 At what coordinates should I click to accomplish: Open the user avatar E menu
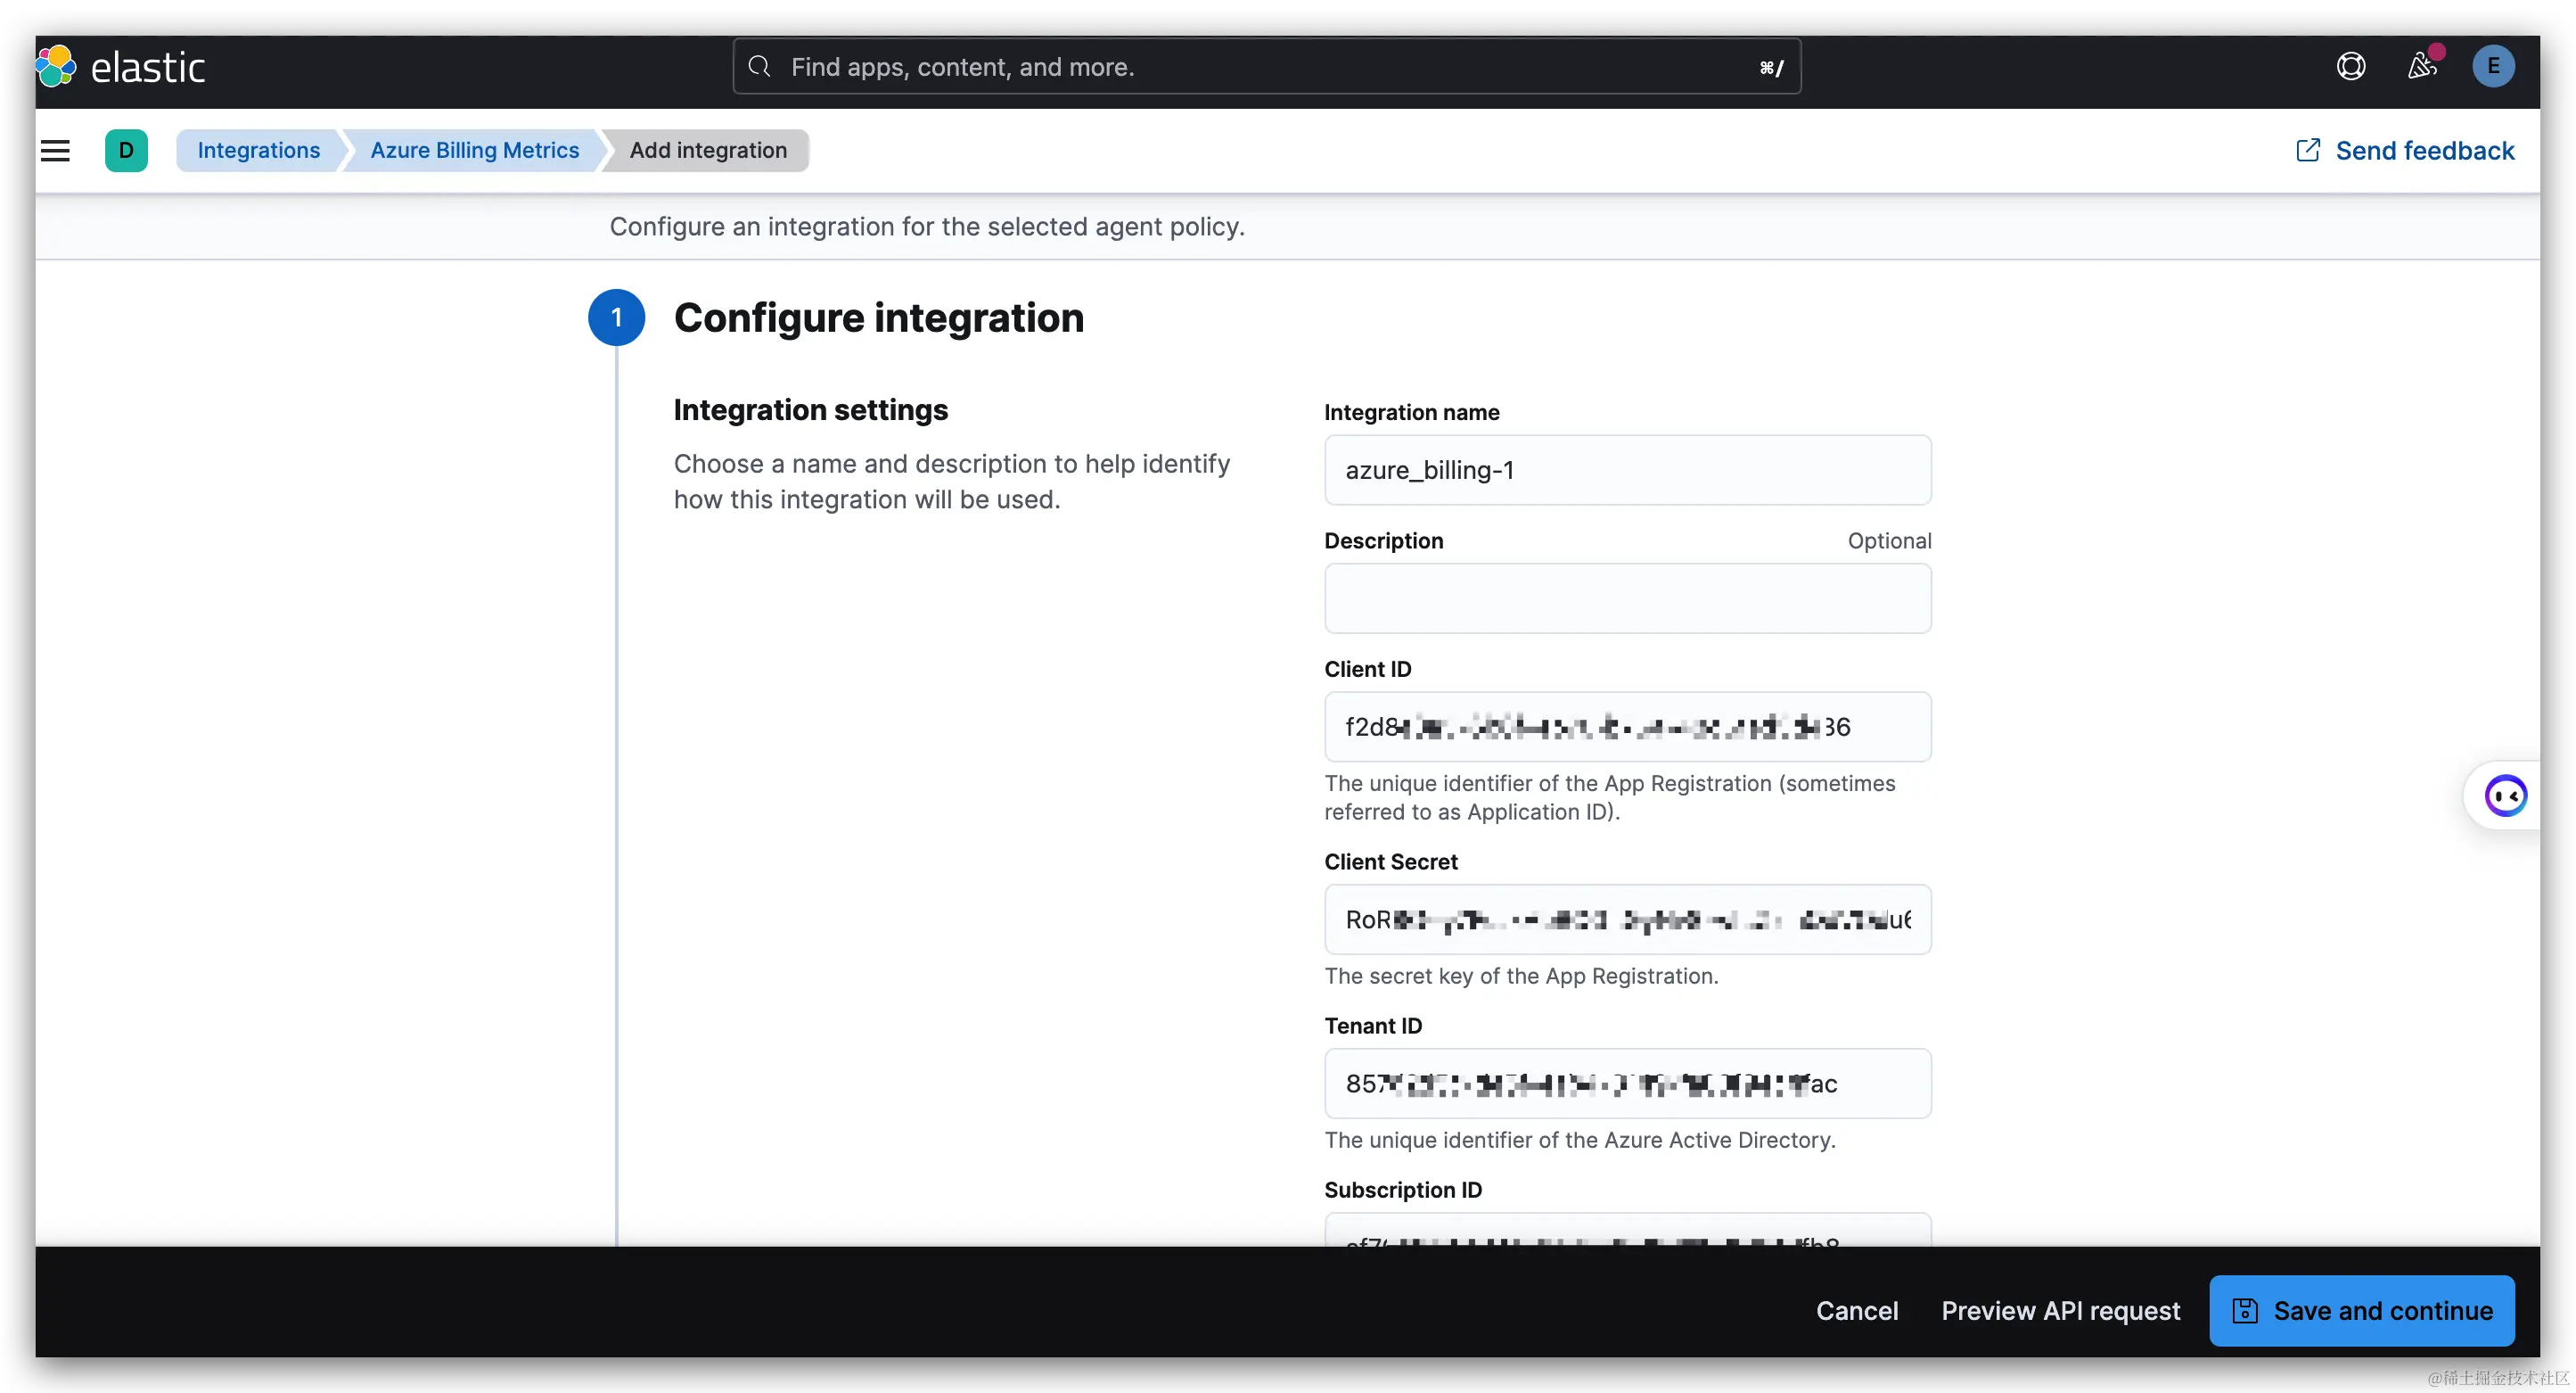pos(2493,66)
